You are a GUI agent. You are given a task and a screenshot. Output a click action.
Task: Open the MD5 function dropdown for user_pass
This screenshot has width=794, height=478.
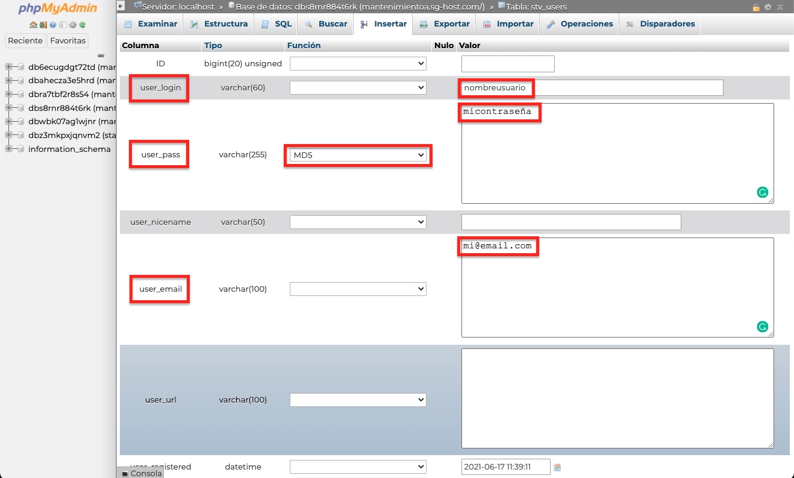[x=357, y=155]
